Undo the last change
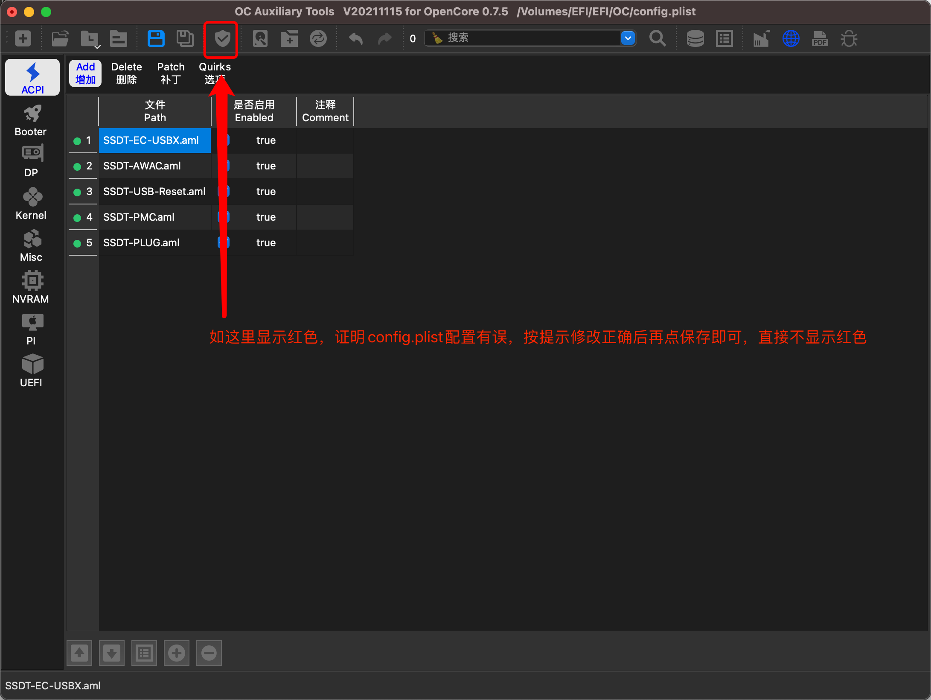Image resolution: width=931 pixels, height=700 pixels. click(355, 38)
